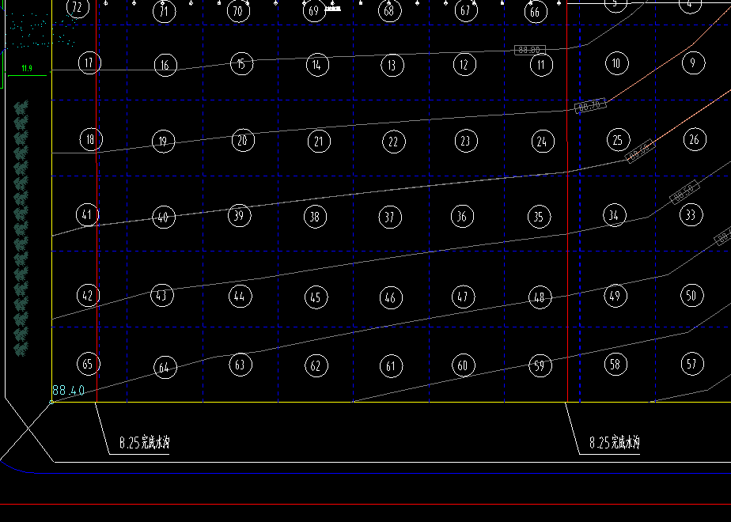Pick the circled number 46
Screen dimensions: 731x522
391,297
